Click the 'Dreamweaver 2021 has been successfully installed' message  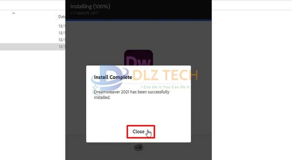point(132,95)
